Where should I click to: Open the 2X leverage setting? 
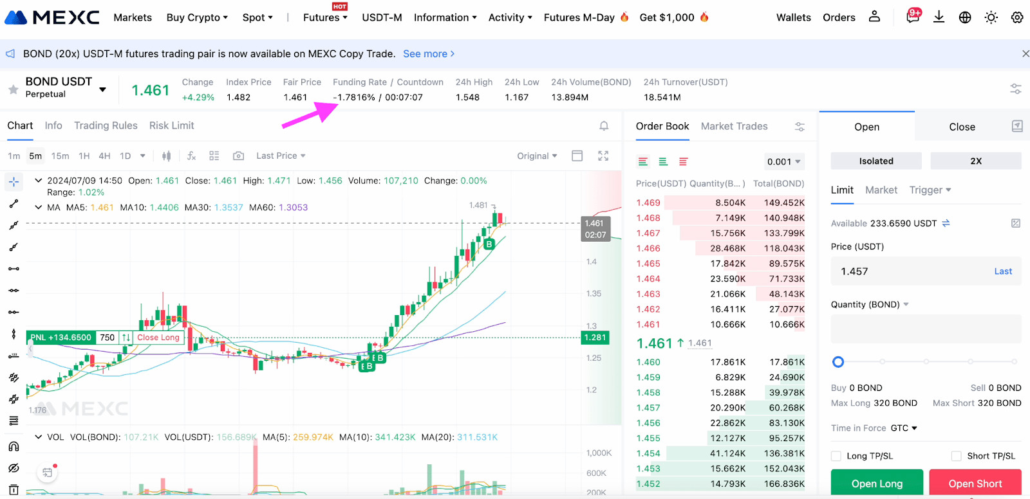pyautogui.click(x=976, y=161)
